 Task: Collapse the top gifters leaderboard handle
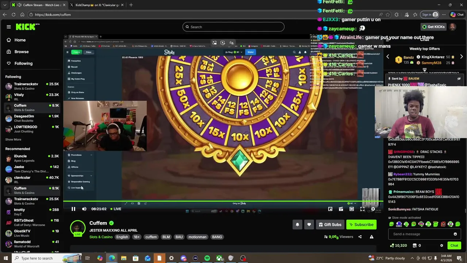tap(425, 70)
